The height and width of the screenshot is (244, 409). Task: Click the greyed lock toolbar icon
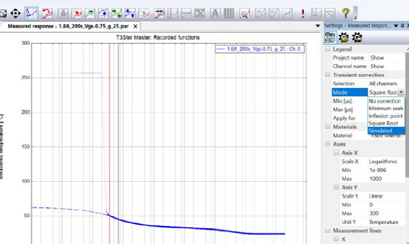point(63,13)
